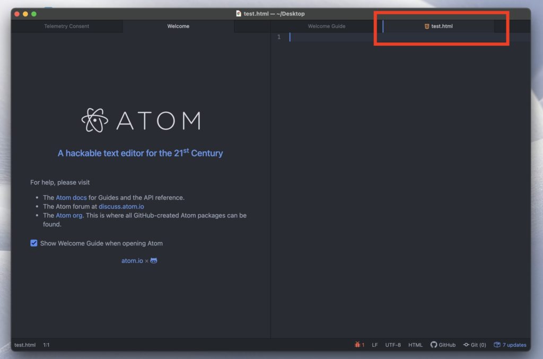This screenshot has width=543, height=359.
Task: Activate the test.html tab
Action: click(x=439, y=27)
